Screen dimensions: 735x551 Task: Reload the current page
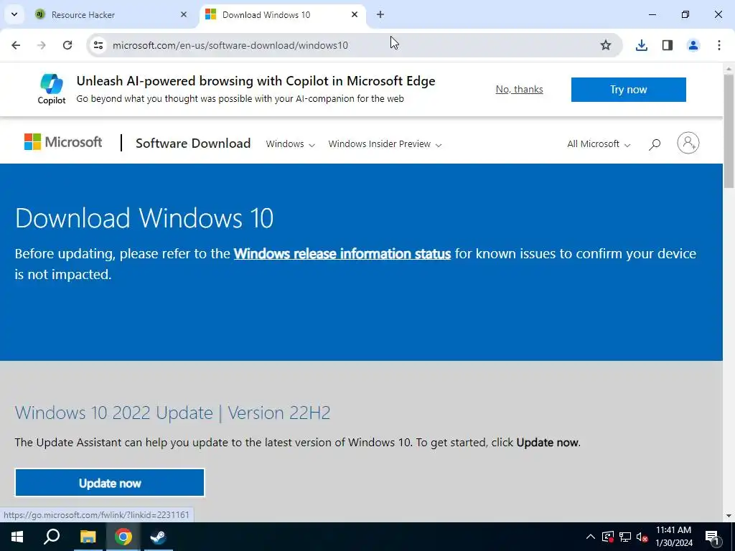point(67,45)
